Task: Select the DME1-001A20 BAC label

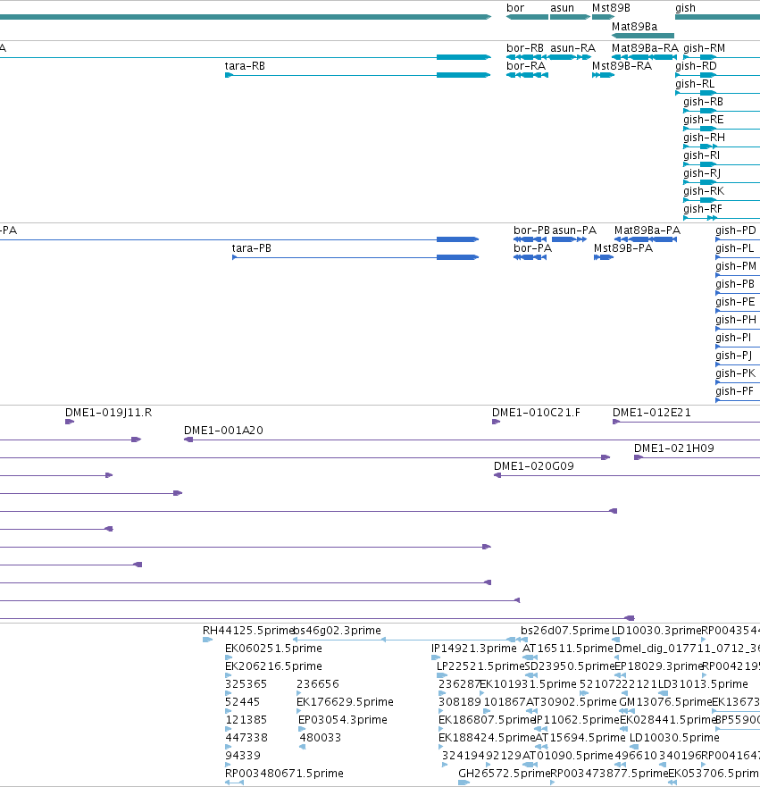Action: pos(224,431)
